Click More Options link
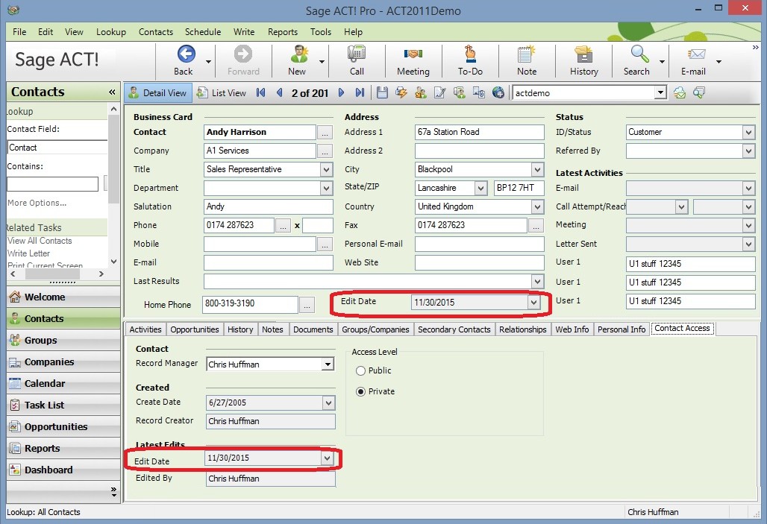This screenshot has height=524, width=767. click(x=37, y=203)
